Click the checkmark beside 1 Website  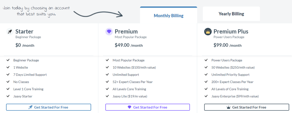point(8,67)
